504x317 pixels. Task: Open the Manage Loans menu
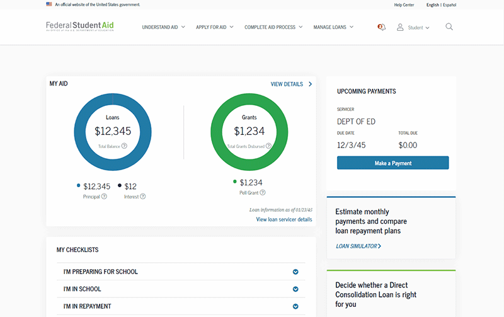pyautogui.click(x=333, y=28)
